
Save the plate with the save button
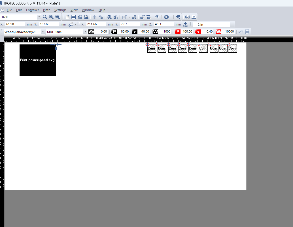pyautogui.click(x=73, y=17)
